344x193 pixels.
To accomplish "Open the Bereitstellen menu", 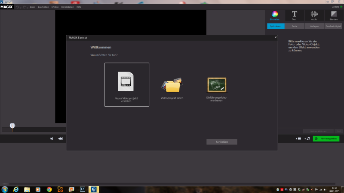I will pos(68,7).
